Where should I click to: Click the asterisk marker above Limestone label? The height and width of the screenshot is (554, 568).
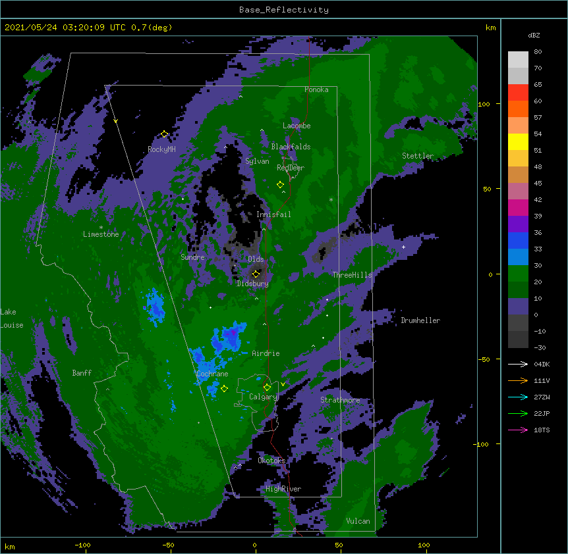[x=101, y=228]
